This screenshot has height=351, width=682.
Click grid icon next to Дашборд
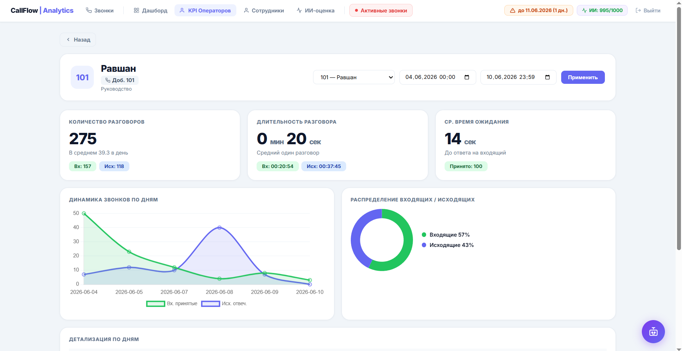click(x=136, y=11)
